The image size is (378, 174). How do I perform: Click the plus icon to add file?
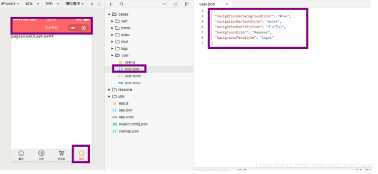pos(111,4)
